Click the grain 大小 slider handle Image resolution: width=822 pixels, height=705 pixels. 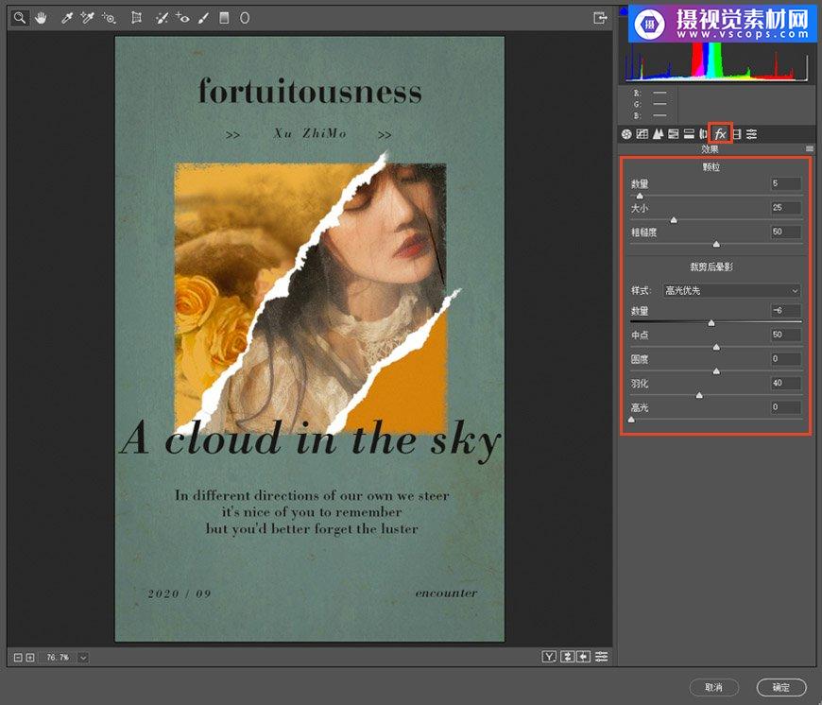point(674,220)
